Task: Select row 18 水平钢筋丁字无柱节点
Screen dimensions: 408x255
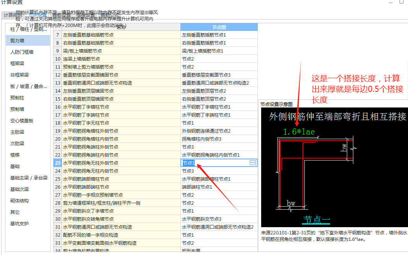Action: 121,123
